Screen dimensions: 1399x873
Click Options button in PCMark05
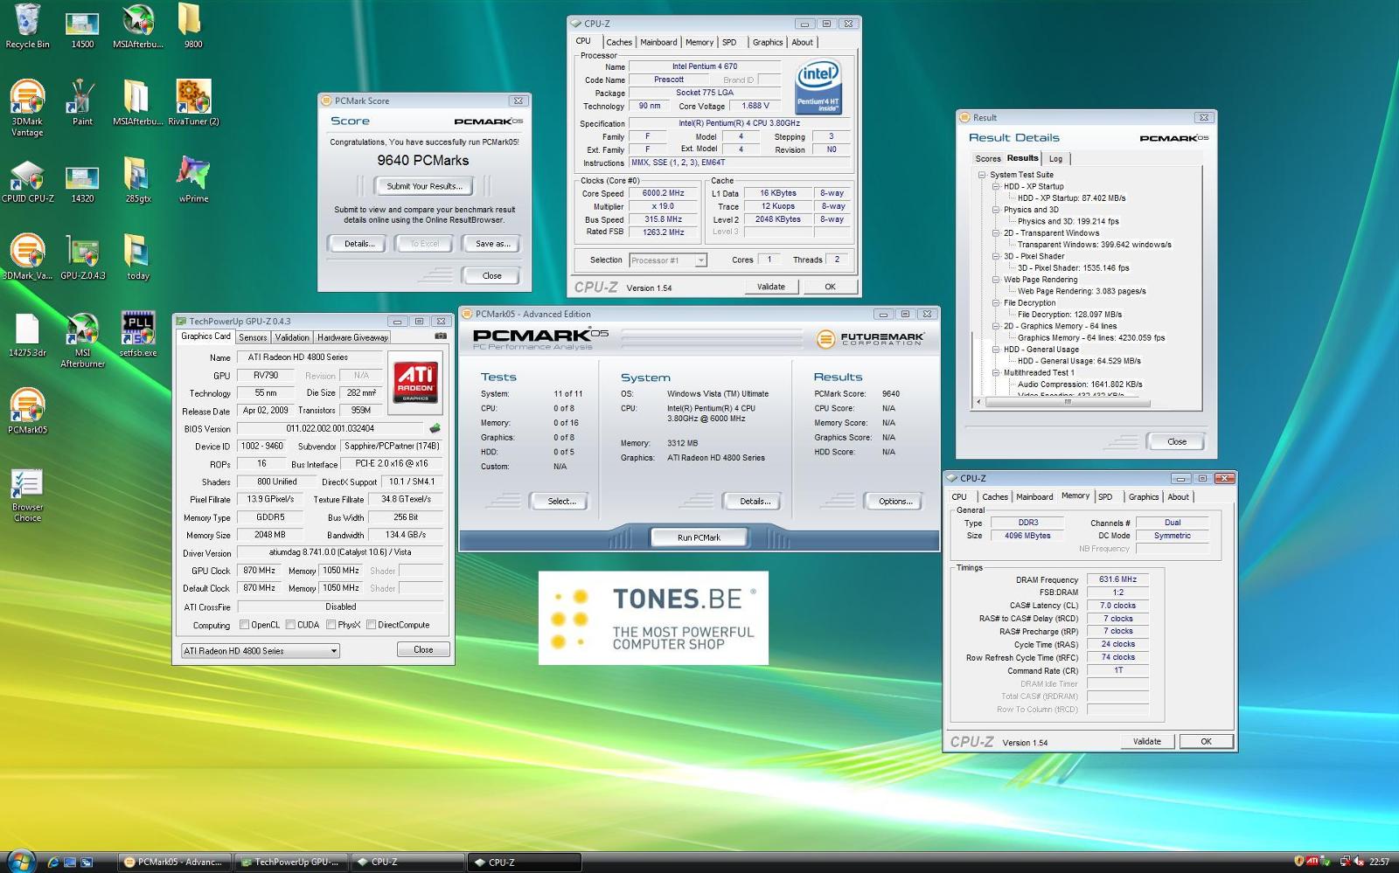(895, 502)
